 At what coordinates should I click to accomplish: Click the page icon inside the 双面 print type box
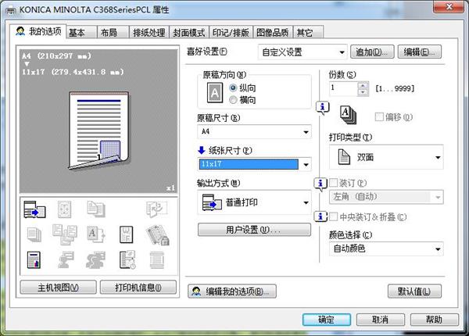pos(344,157)
